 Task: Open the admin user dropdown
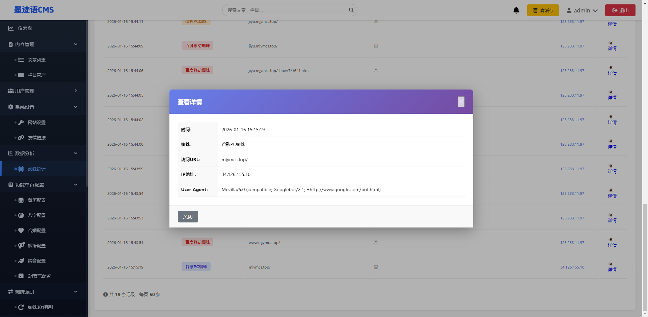click(x=582, y=10)
